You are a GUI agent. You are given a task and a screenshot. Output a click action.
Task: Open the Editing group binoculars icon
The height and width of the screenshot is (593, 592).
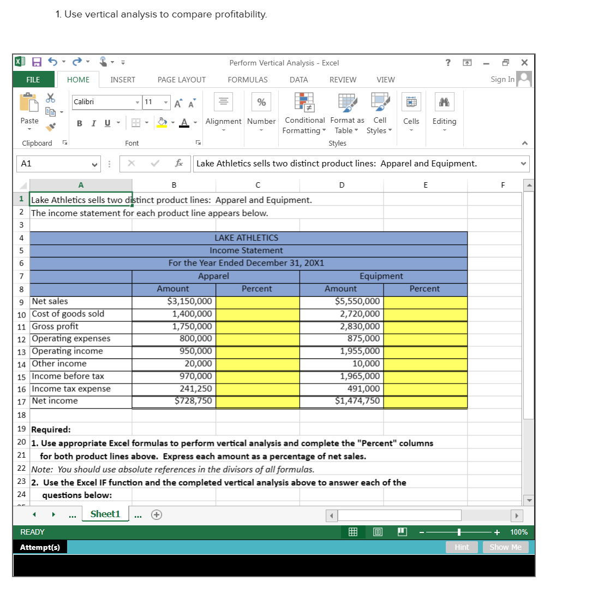tap(445, 104)
